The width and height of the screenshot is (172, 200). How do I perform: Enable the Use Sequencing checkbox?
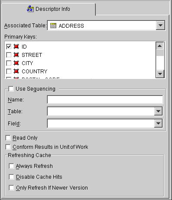click(x=11, y=89)
